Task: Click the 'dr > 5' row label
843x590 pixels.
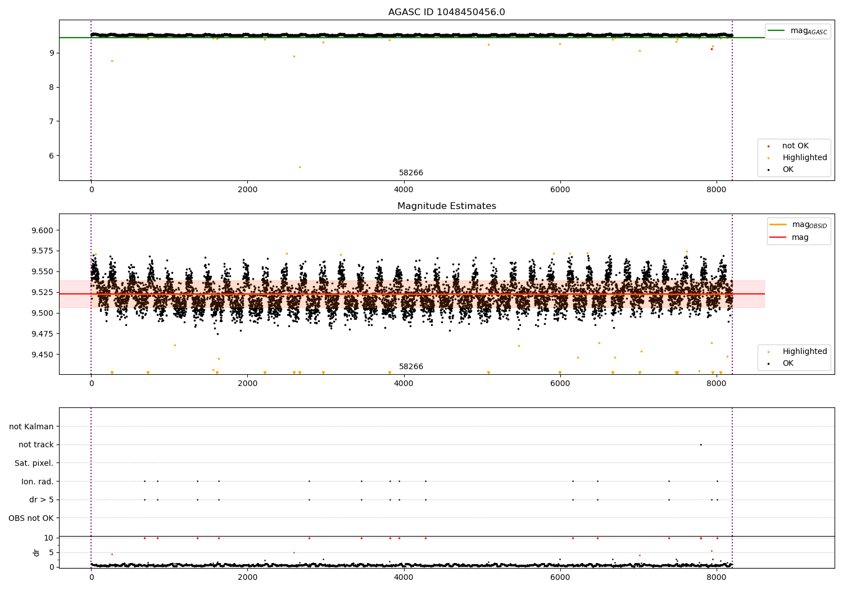Action: 41,500
